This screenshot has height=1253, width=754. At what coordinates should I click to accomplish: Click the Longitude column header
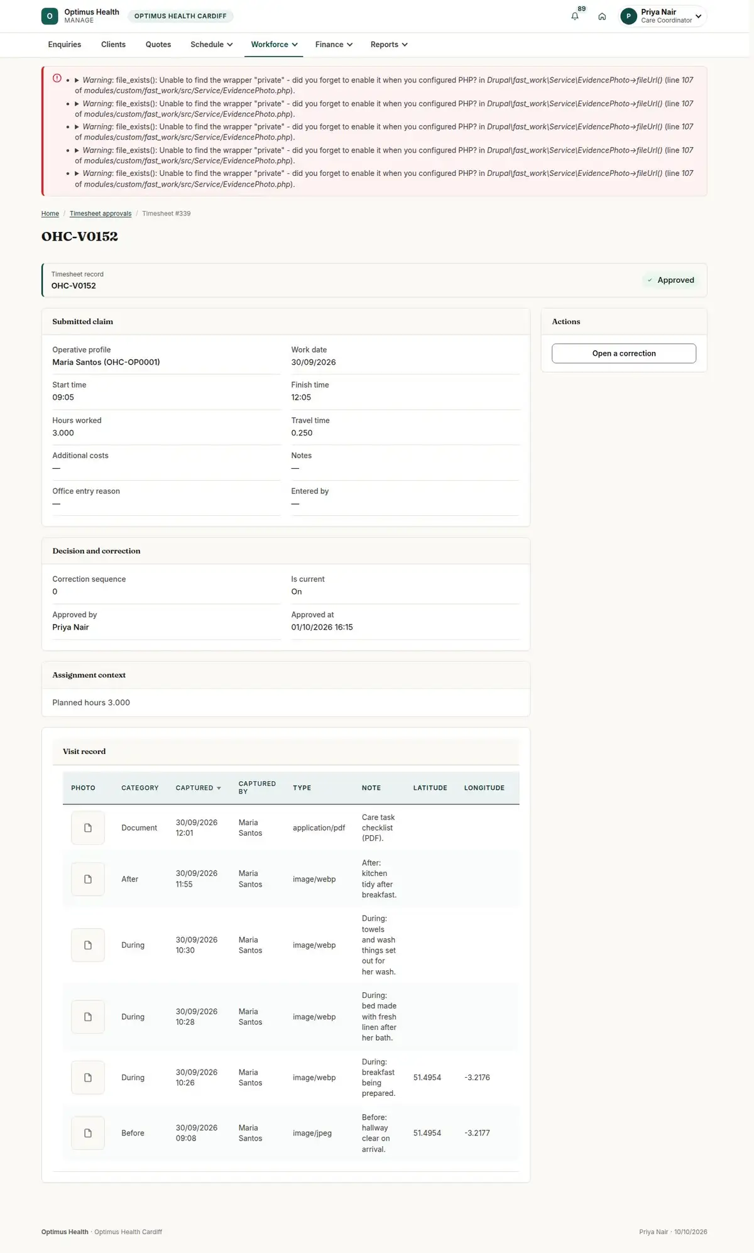(484, 788)
